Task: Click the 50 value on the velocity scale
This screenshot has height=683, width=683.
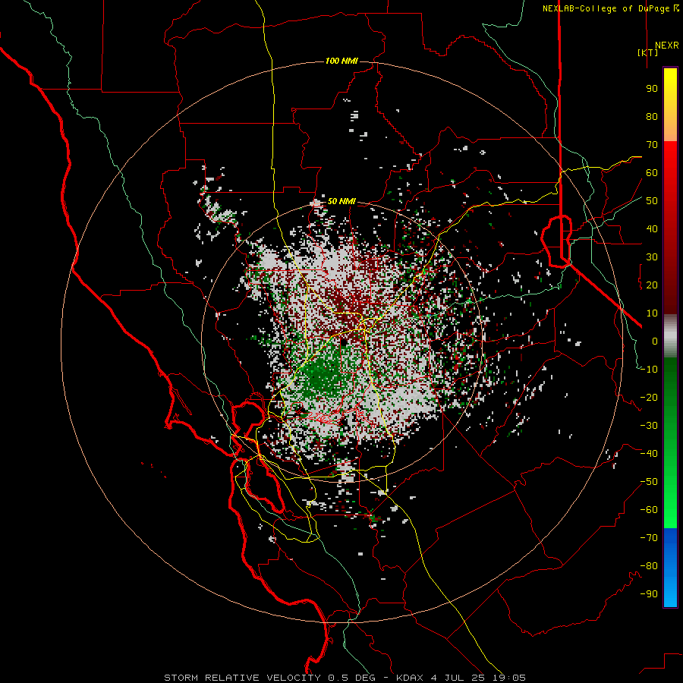Action: 652,201
